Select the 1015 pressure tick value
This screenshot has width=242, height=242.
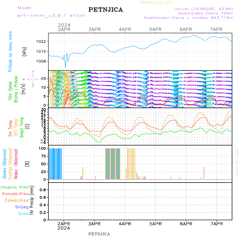tap(41, 51)
